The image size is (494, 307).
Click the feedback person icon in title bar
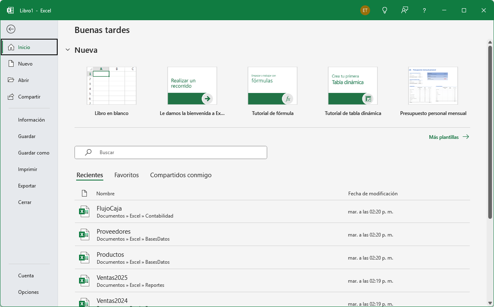click(x=405, y=10)
